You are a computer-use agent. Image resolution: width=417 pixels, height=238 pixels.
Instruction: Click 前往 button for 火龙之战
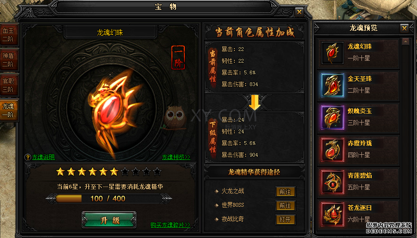[285, 192]
